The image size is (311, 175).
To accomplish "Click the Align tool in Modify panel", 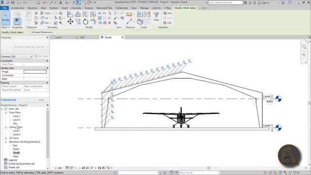I will 70,14.
